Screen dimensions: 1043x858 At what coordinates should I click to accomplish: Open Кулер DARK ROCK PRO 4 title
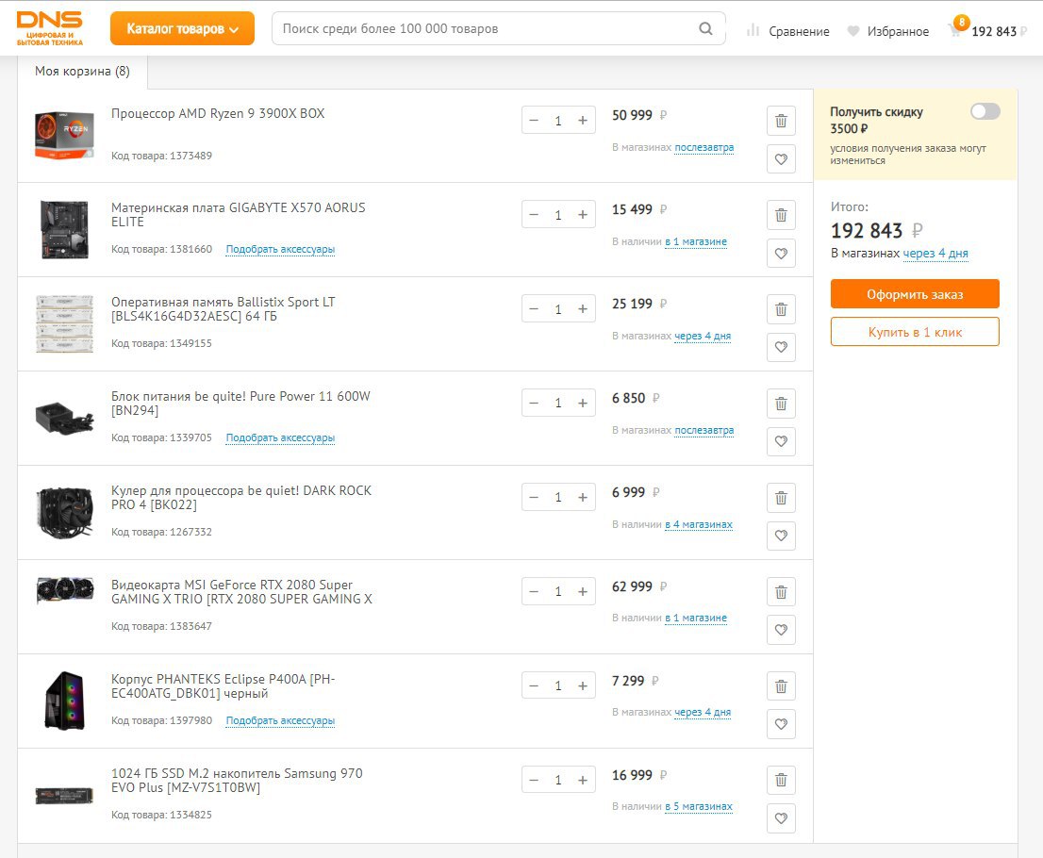tap(241, 498)
